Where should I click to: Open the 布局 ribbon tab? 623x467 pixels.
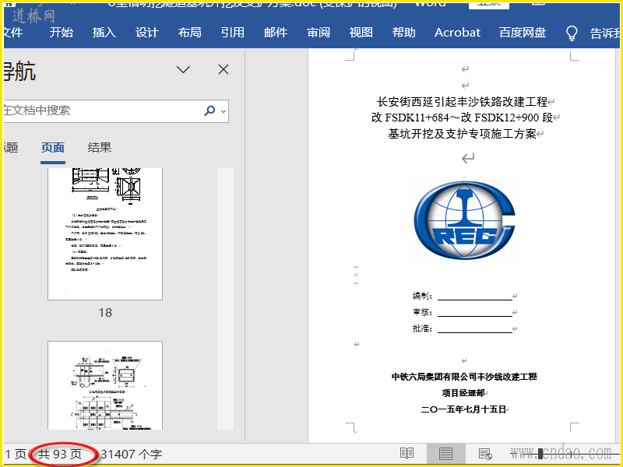(x=189, y=32)
